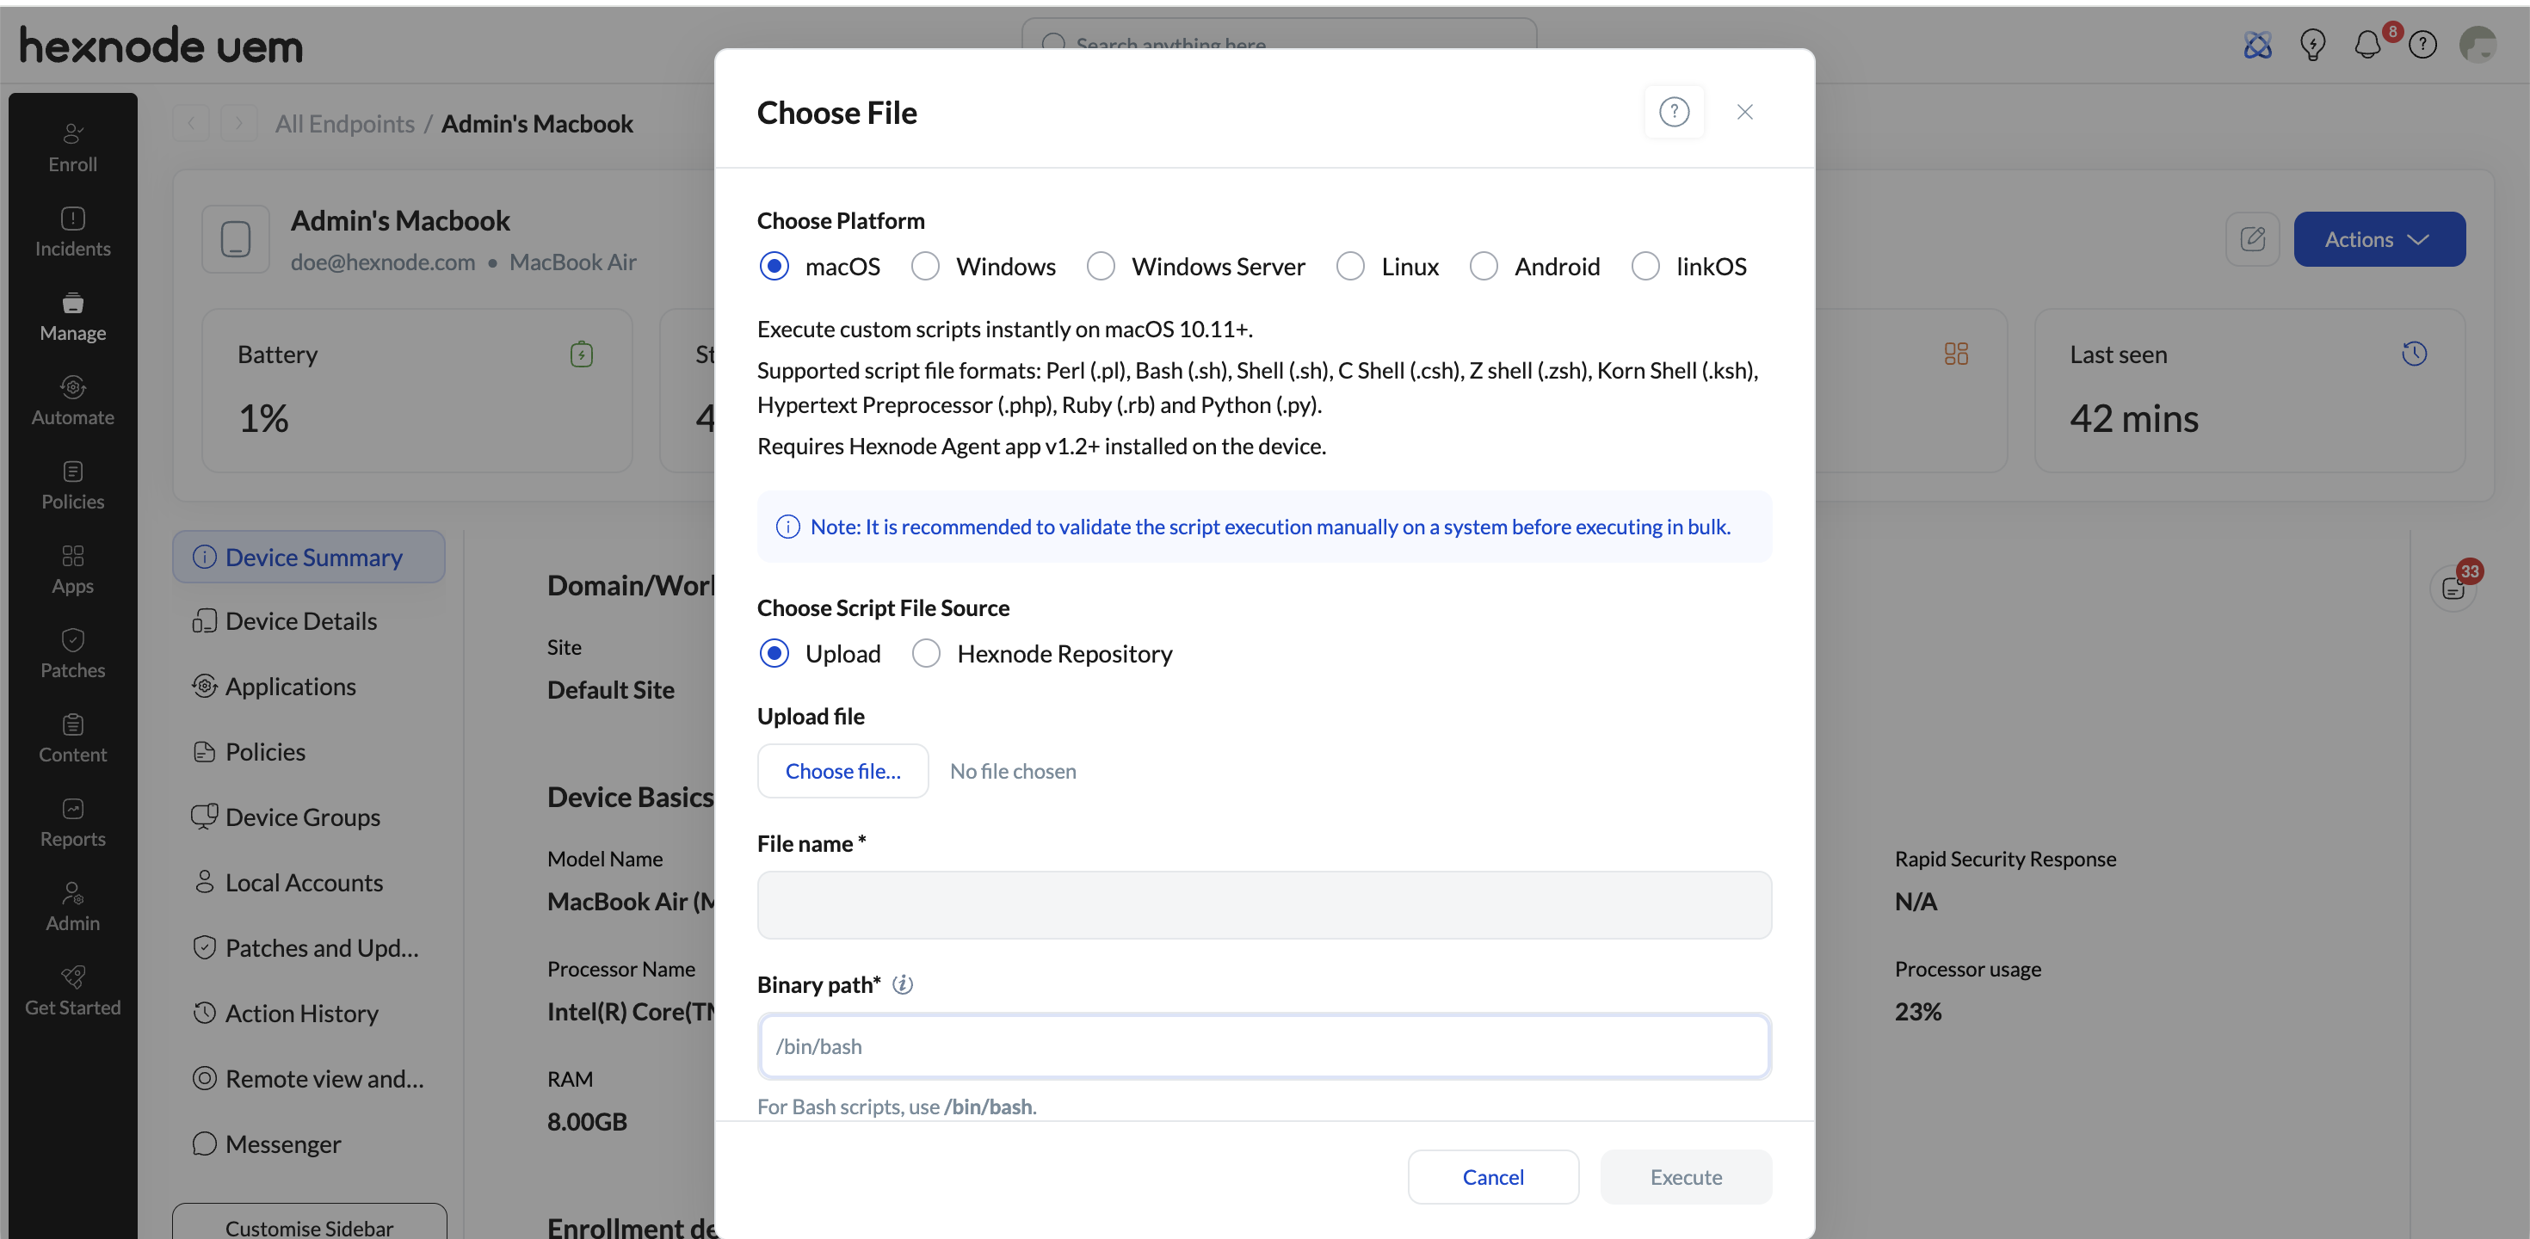Go forward using the breadcrumb right chevron
This screenshot has width=2530, height=1239.
238,123
